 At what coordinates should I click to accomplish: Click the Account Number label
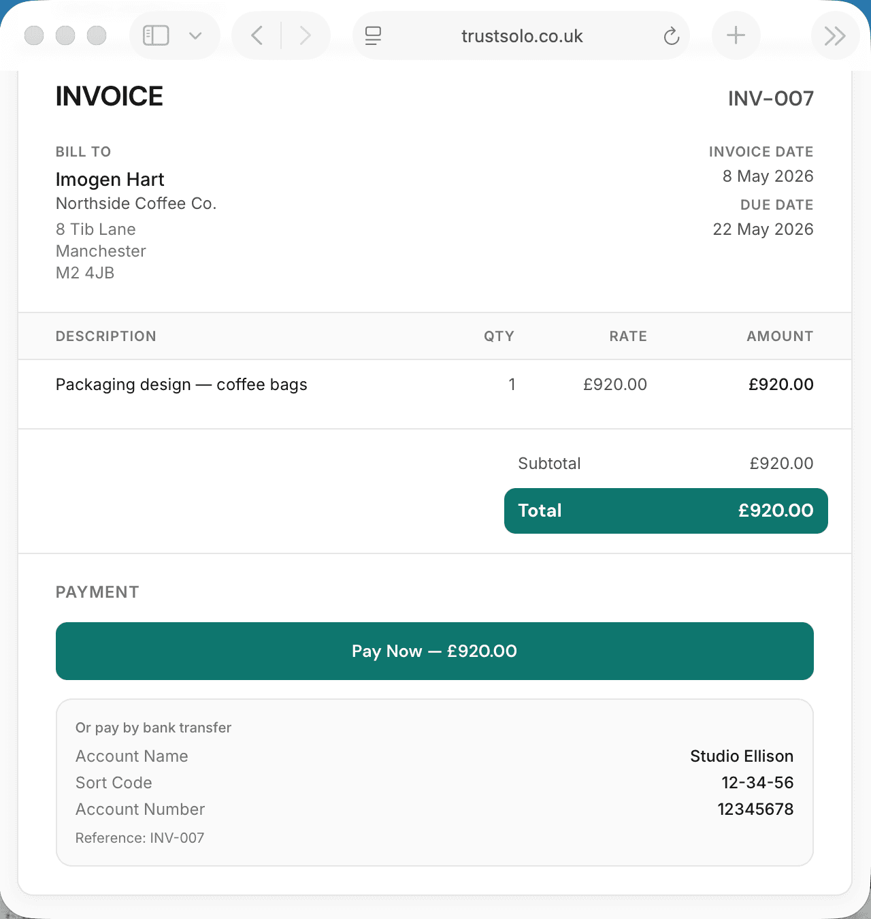click(140, 809)
